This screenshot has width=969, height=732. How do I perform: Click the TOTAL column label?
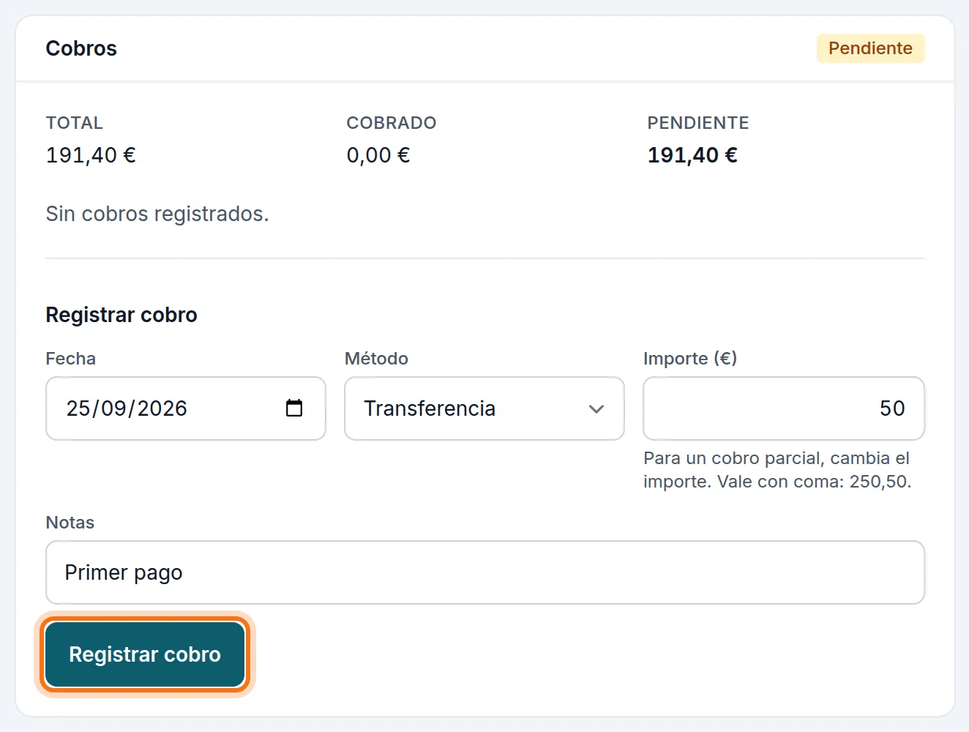click(75, 123)
